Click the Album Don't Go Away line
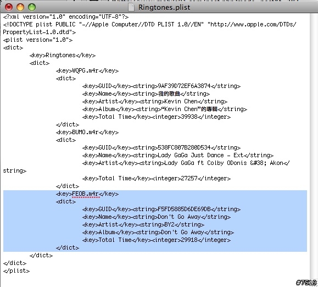This screenshot has height=287, width=318. point(158,232)
